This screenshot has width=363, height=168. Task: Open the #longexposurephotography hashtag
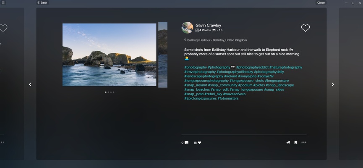tap(206, 81)
